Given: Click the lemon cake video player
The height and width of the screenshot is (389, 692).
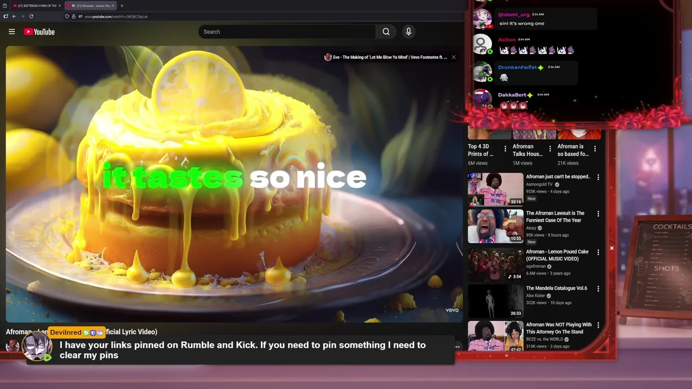Looking at the screenshot, I should [234, 184].
